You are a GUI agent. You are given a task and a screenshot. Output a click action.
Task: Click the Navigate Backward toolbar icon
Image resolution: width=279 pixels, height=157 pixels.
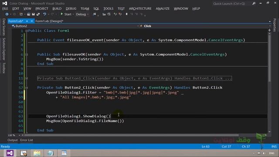7,14
